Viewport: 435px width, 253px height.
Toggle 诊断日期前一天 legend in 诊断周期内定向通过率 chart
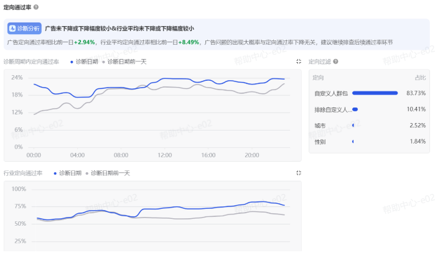pyautogui.click(x=124, y=62)
